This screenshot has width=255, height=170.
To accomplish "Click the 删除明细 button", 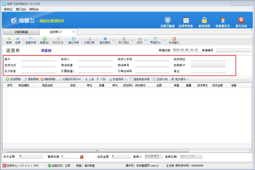I will (x=48, y=79).
